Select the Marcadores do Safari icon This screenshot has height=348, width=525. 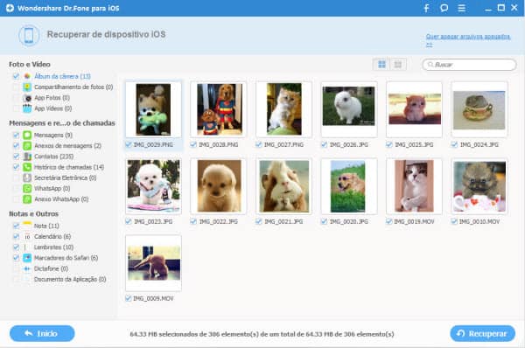click(x=27, y=258)
